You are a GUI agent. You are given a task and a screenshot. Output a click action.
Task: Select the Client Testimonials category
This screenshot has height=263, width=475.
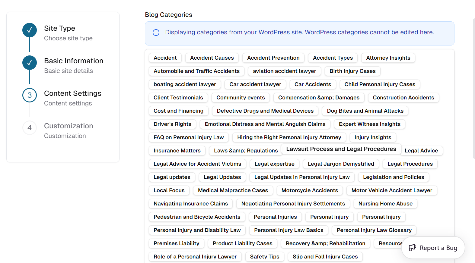[178, 98]
